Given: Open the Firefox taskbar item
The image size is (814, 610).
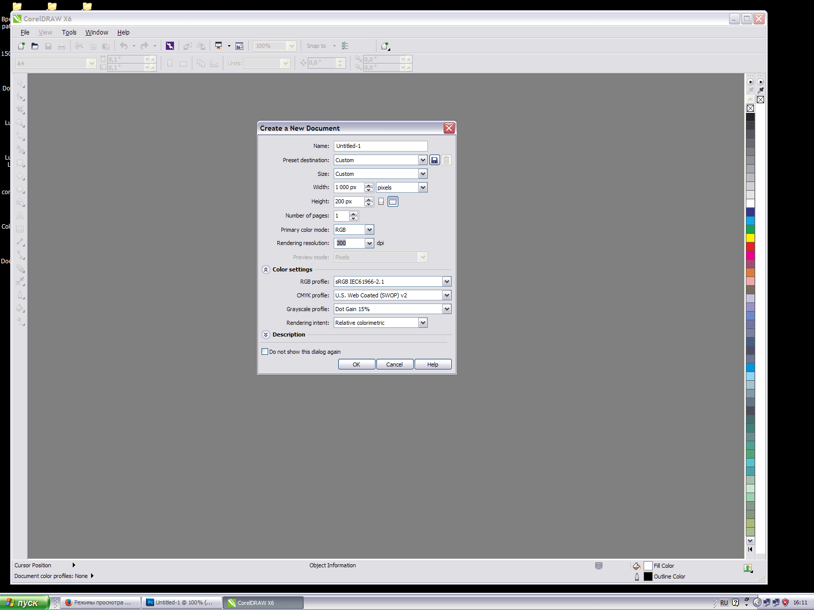Looking at the screenshot, I should coord(101,602).
